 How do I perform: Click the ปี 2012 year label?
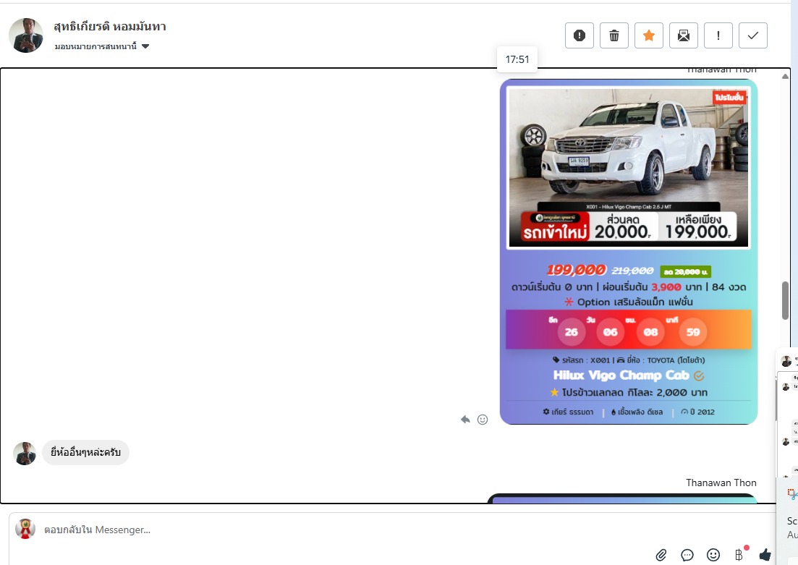(697, 412)
